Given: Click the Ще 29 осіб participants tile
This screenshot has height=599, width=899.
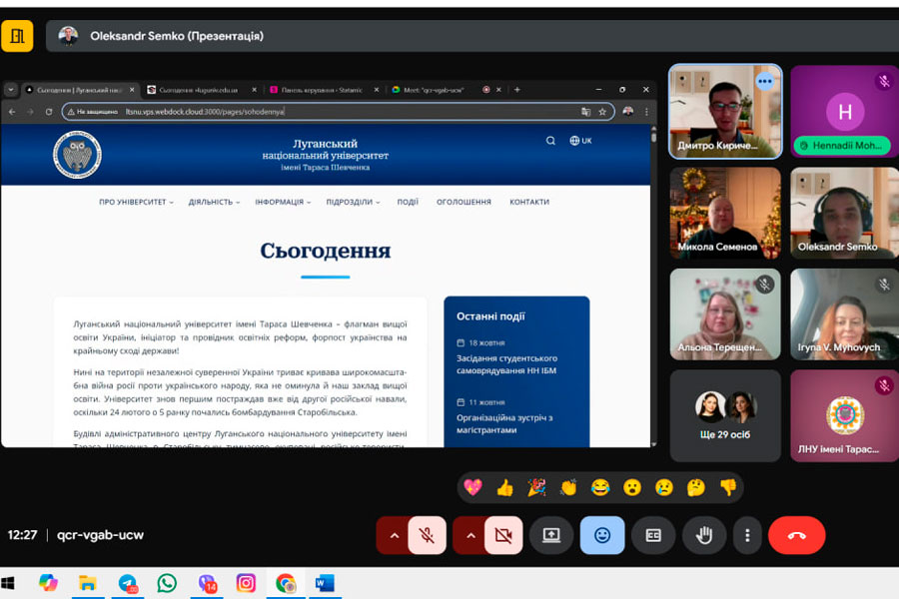Looking at the screenshot, I should tap(725, 415).
